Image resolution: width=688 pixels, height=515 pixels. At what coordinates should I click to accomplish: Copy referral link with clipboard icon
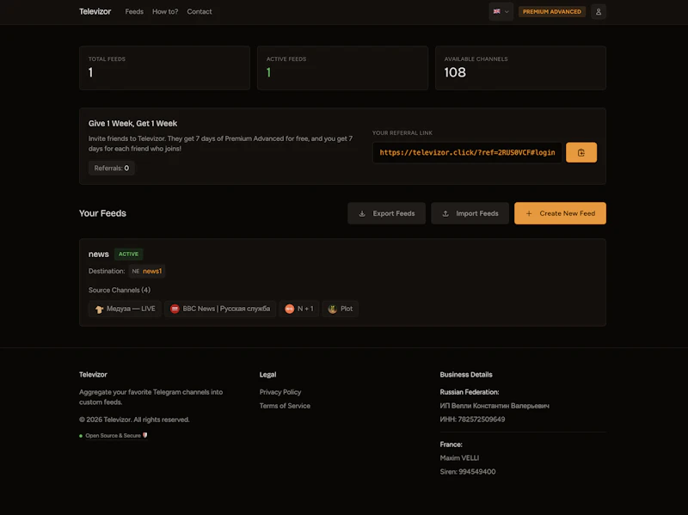pyautogui.click(x=581, y=152)
